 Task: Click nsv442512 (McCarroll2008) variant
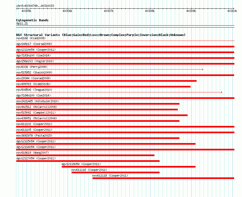pyautogui.click(x=37, y=107)
